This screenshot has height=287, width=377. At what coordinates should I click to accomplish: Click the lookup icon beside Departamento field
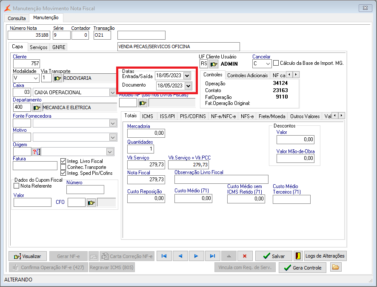pos(37,107)
